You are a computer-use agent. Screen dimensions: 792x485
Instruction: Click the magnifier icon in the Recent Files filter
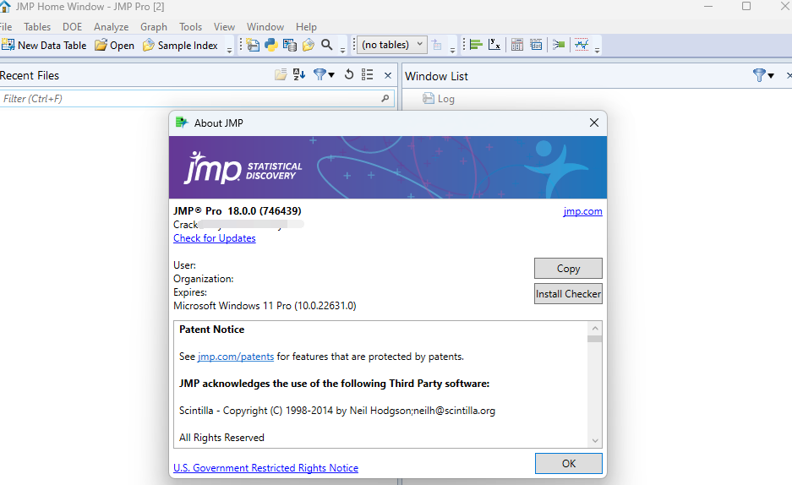[385, 98]
